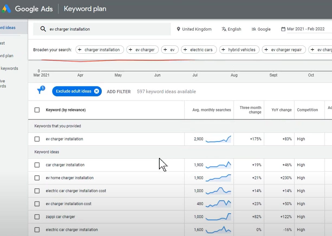Click trend sparkline for car charger installation
332x236 pixels.
click(x=218, y=165)
